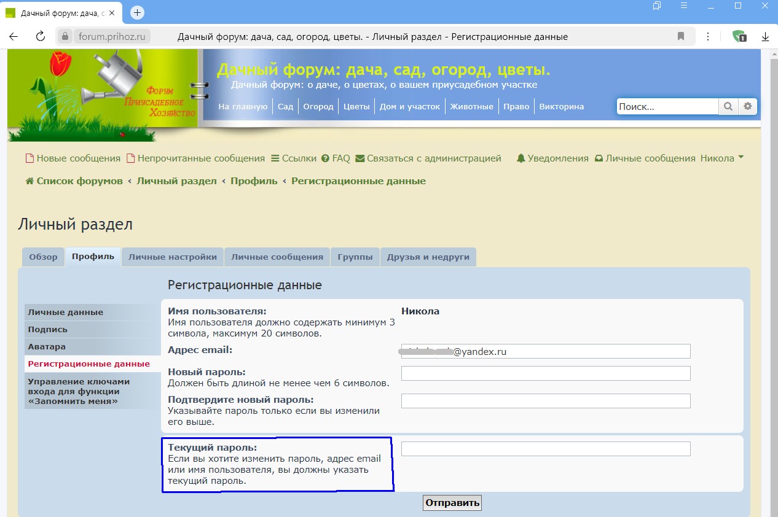Click the Новый пароль input field
This screenshot has width=778, height=517.
pyautogui.click(x=545, y=373)
